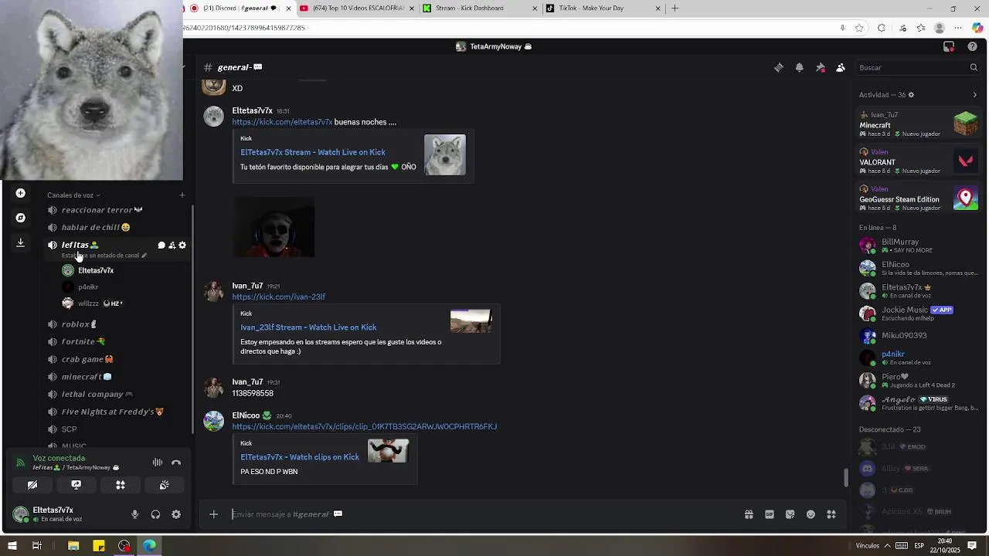This screenshot has width=989, height=556.
Task: Create a new voice channel plus
Action: [182, 195]
